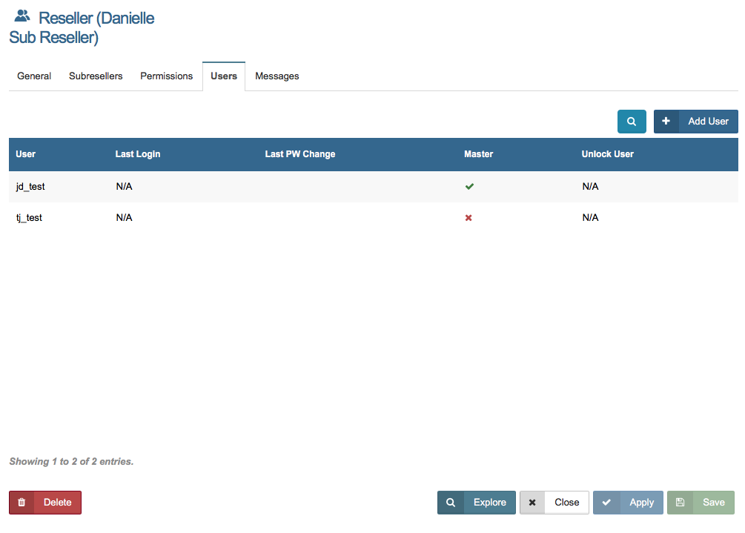The height and width of the screenshot is (533, 745).
Task: Open the General tab
Action: click(x=34, y=76)
